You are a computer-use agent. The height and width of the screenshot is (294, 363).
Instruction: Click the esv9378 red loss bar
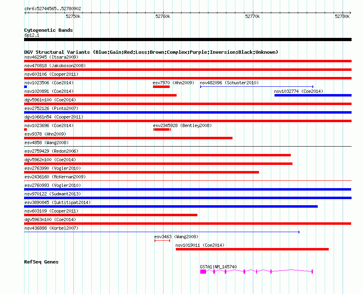point(128,138)
